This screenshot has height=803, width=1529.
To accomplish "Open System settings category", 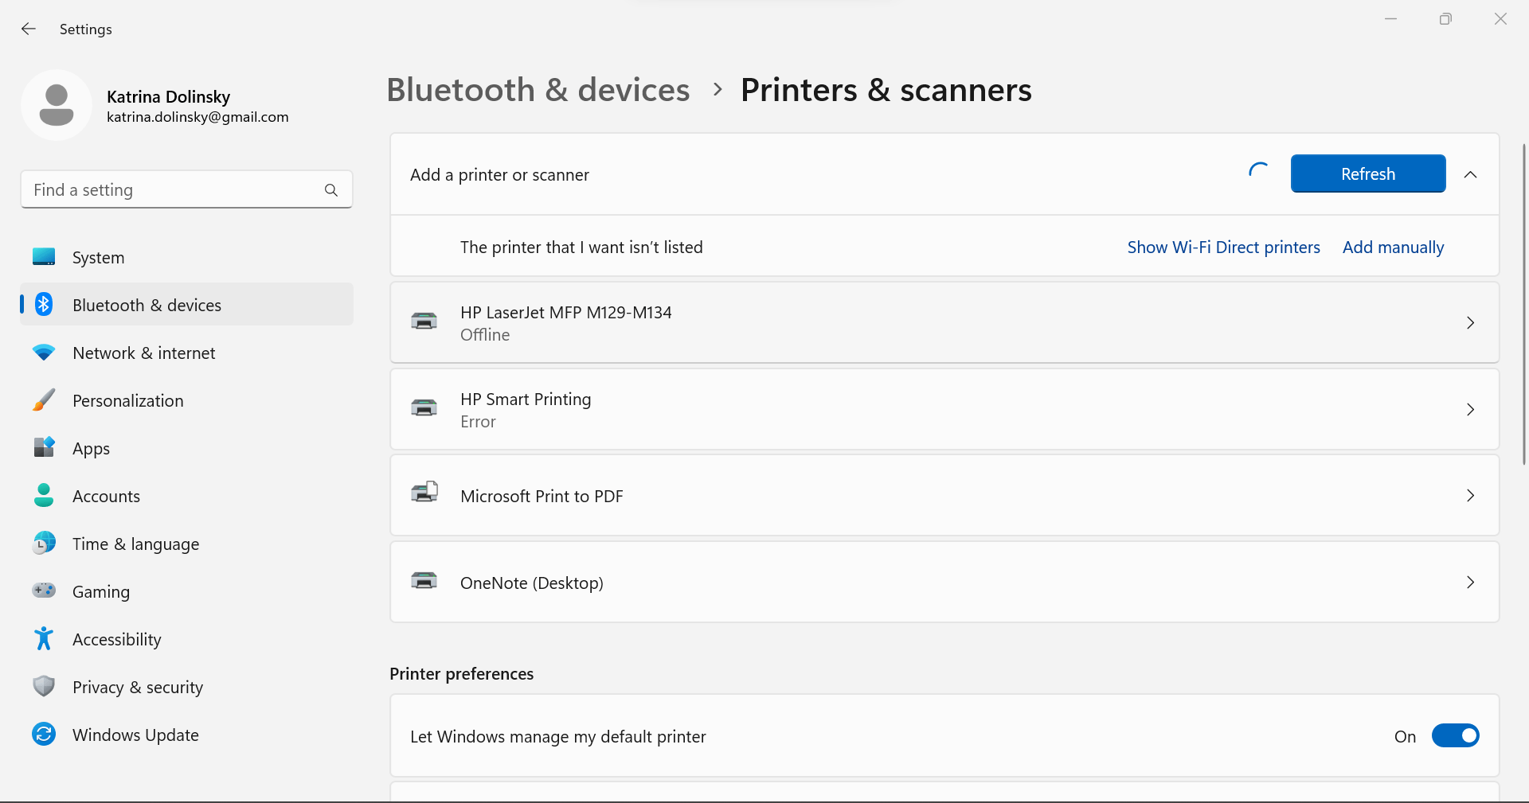I will [x=187, y=257].
